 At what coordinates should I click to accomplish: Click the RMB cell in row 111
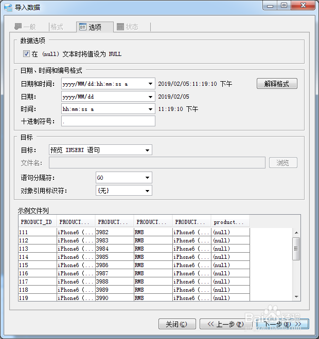pos(153,232)
